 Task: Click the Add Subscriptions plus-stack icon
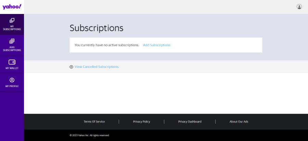pyautogui.click(x=12, y=41)
